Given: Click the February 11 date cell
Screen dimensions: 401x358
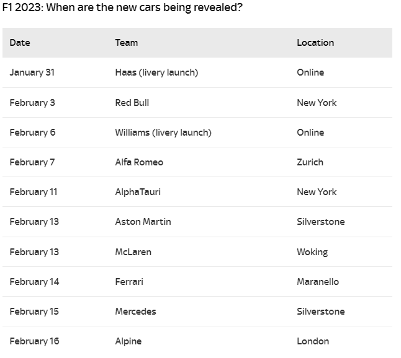Looking at the screenshot, I should coord(34,192).
